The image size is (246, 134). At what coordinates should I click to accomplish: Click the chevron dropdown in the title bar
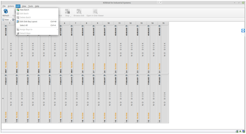pyautogui.click(x=161, y=2)
